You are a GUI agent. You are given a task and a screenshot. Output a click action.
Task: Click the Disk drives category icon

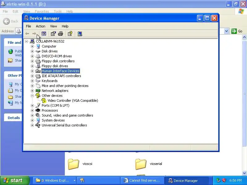[38, 51]
